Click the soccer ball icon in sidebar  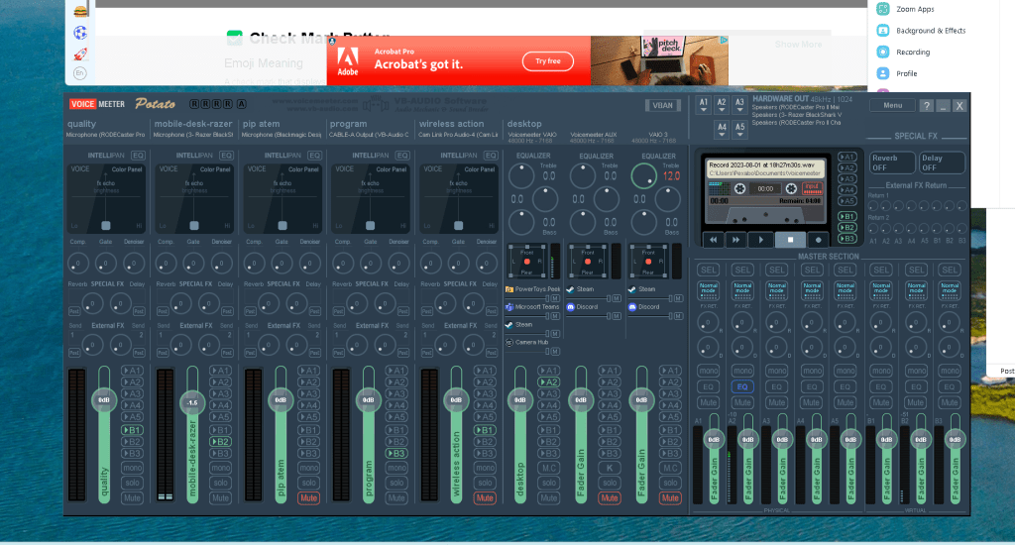click(80, 33)
